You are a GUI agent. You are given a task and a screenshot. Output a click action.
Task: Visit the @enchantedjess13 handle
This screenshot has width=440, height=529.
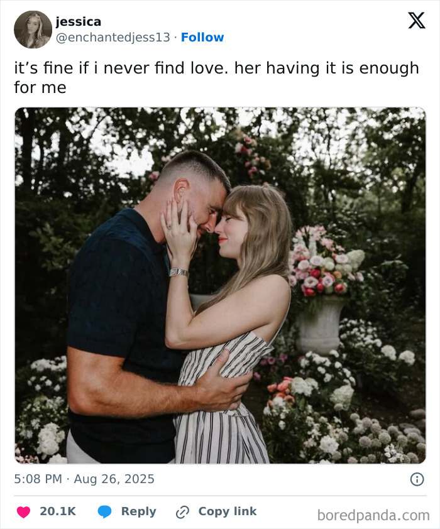[113, 38]
